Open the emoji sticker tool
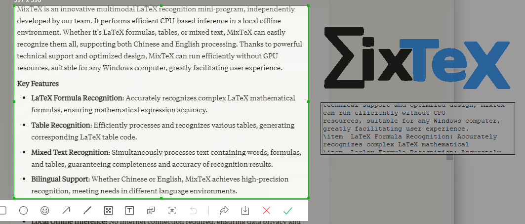 [x=45, y=211]
